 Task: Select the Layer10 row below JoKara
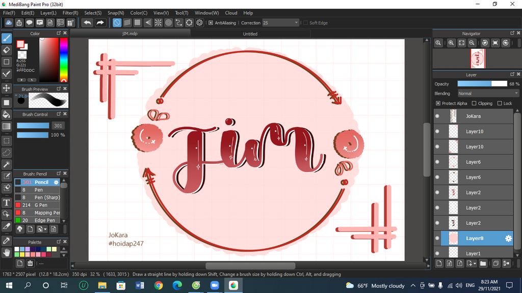click(x=474, y=132)
